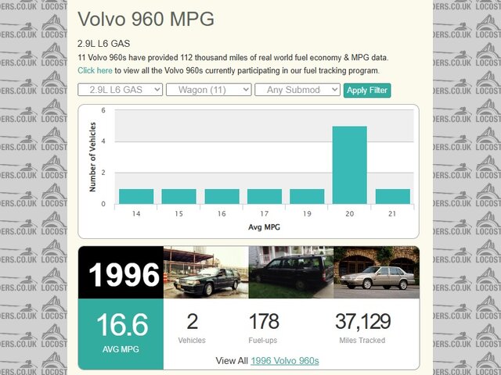This screenshot has height=375, width=501.
Task: Click the 14 MPG chart bar
Action: tap(136, 196)
